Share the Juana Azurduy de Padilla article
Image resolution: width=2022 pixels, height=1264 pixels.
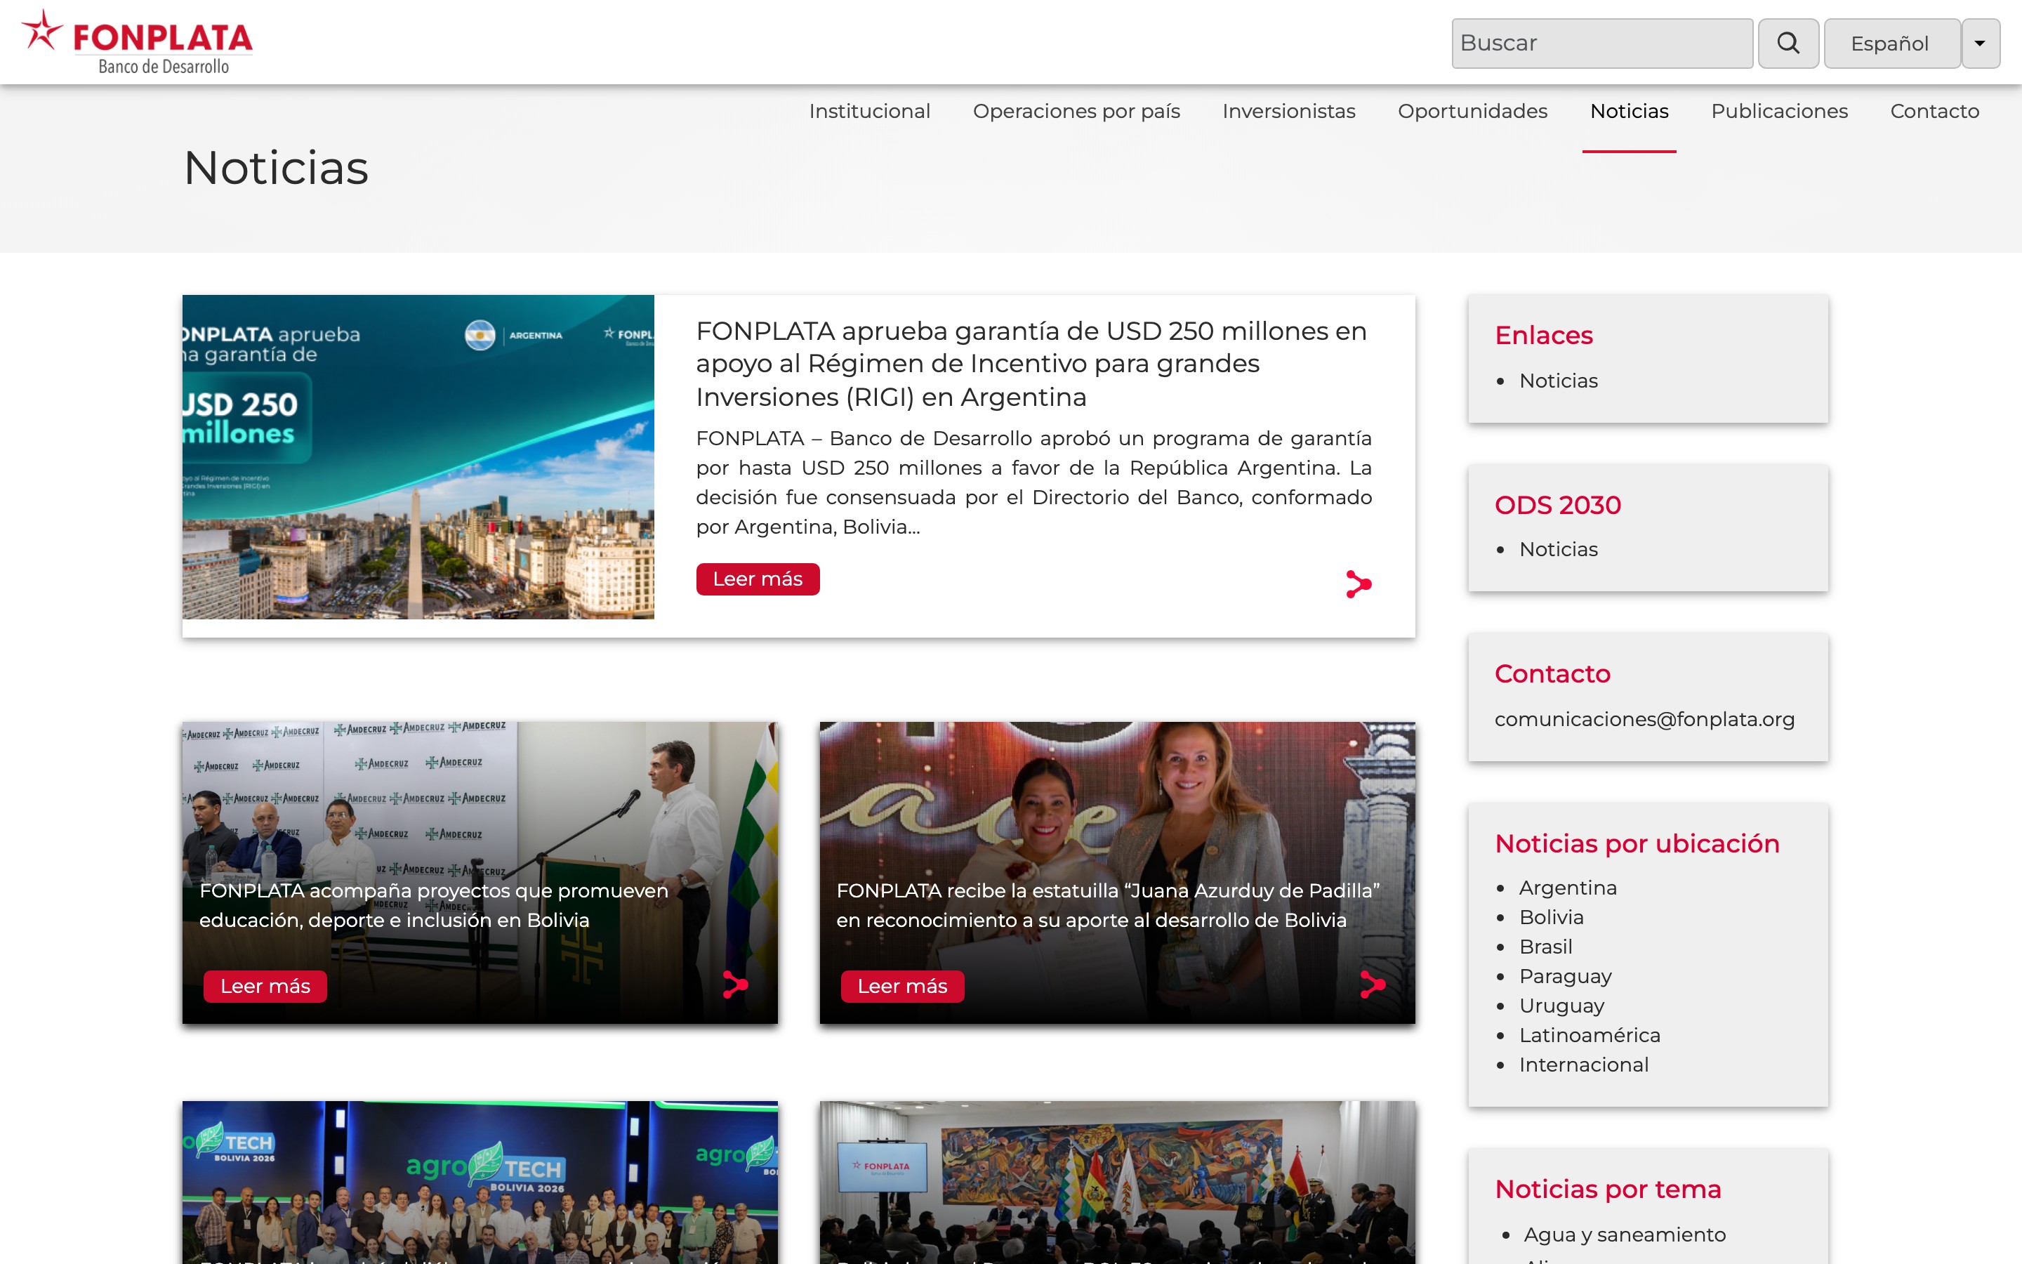pyautogui.click(x=1372, y=985)
